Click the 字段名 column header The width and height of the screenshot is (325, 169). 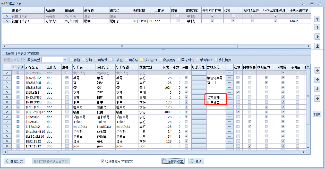pos(84,67)
